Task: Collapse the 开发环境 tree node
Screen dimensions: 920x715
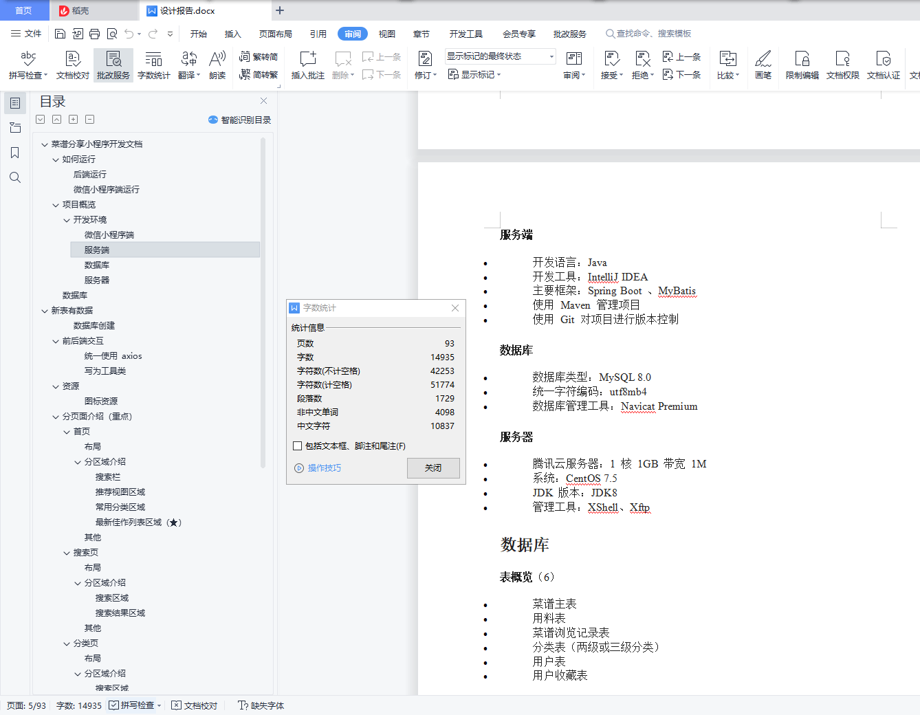Action: pos(67,220)
